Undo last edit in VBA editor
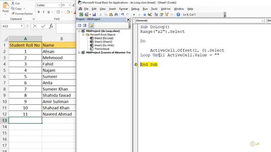 122,15
